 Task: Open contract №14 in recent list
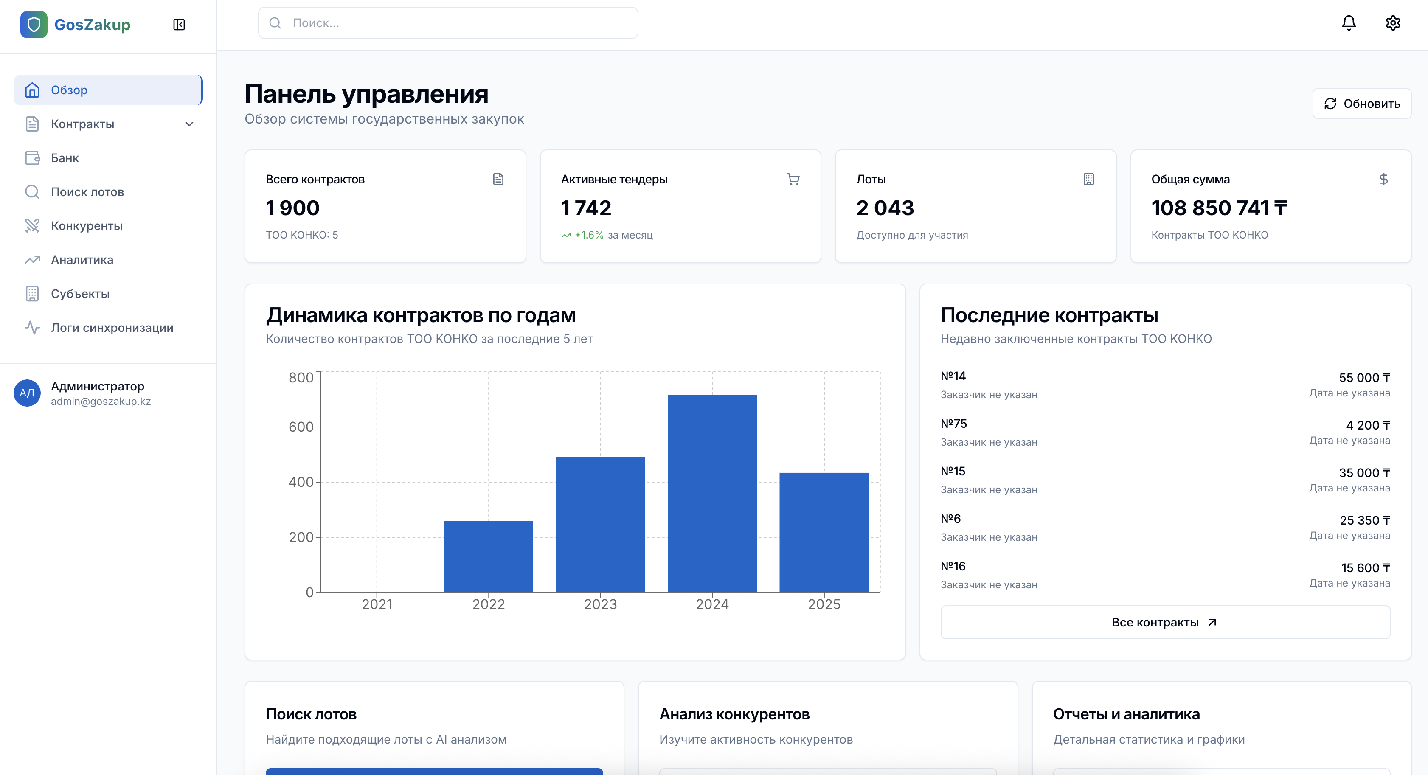(x=953, y=376)
